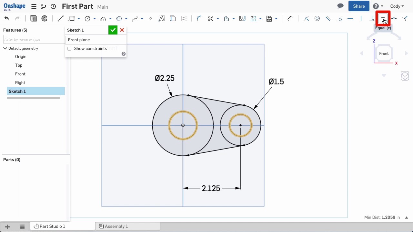Open the Help menu icon
This screenshot has height=232, width=413.
point(376,6)
